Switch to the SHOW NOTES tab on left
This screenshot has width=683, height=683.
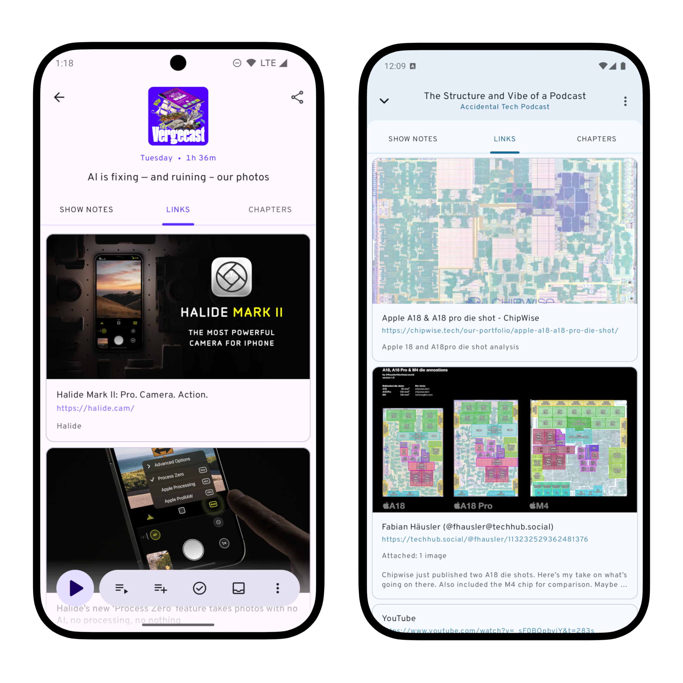click(86, 210)
